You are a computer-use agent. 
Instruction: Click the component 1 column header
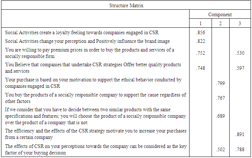[200, 23]
